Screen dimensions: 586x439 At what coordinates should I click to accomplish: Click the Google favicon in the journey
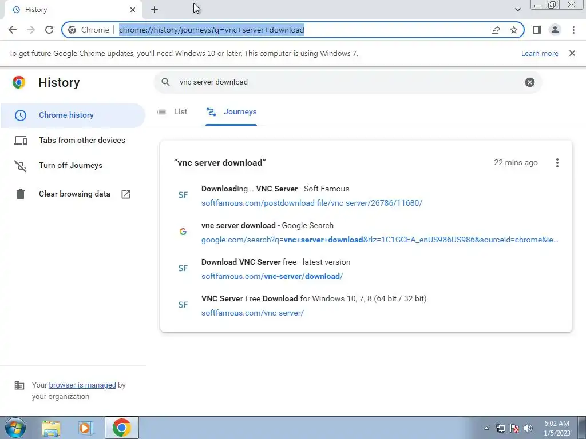[183, 232]
